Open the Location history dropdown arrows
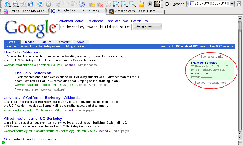Viewport: 243px width, 146px height. click(x=232, y=4)
